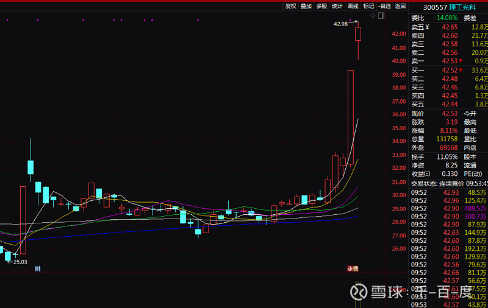The height and width of the screenshot is (308, 488).
Task: Open the 复权 adjustment options
Action: (x=290, y=6)
